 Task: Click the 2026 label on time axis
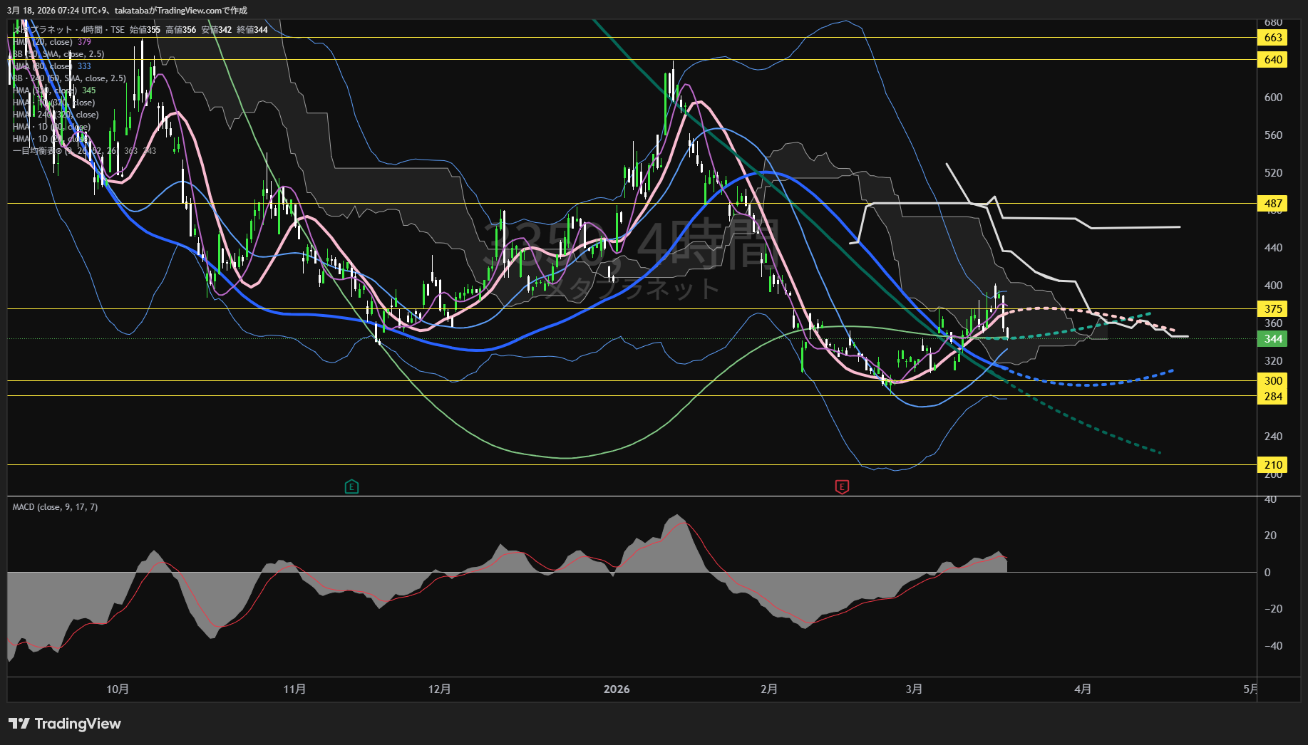617,689
